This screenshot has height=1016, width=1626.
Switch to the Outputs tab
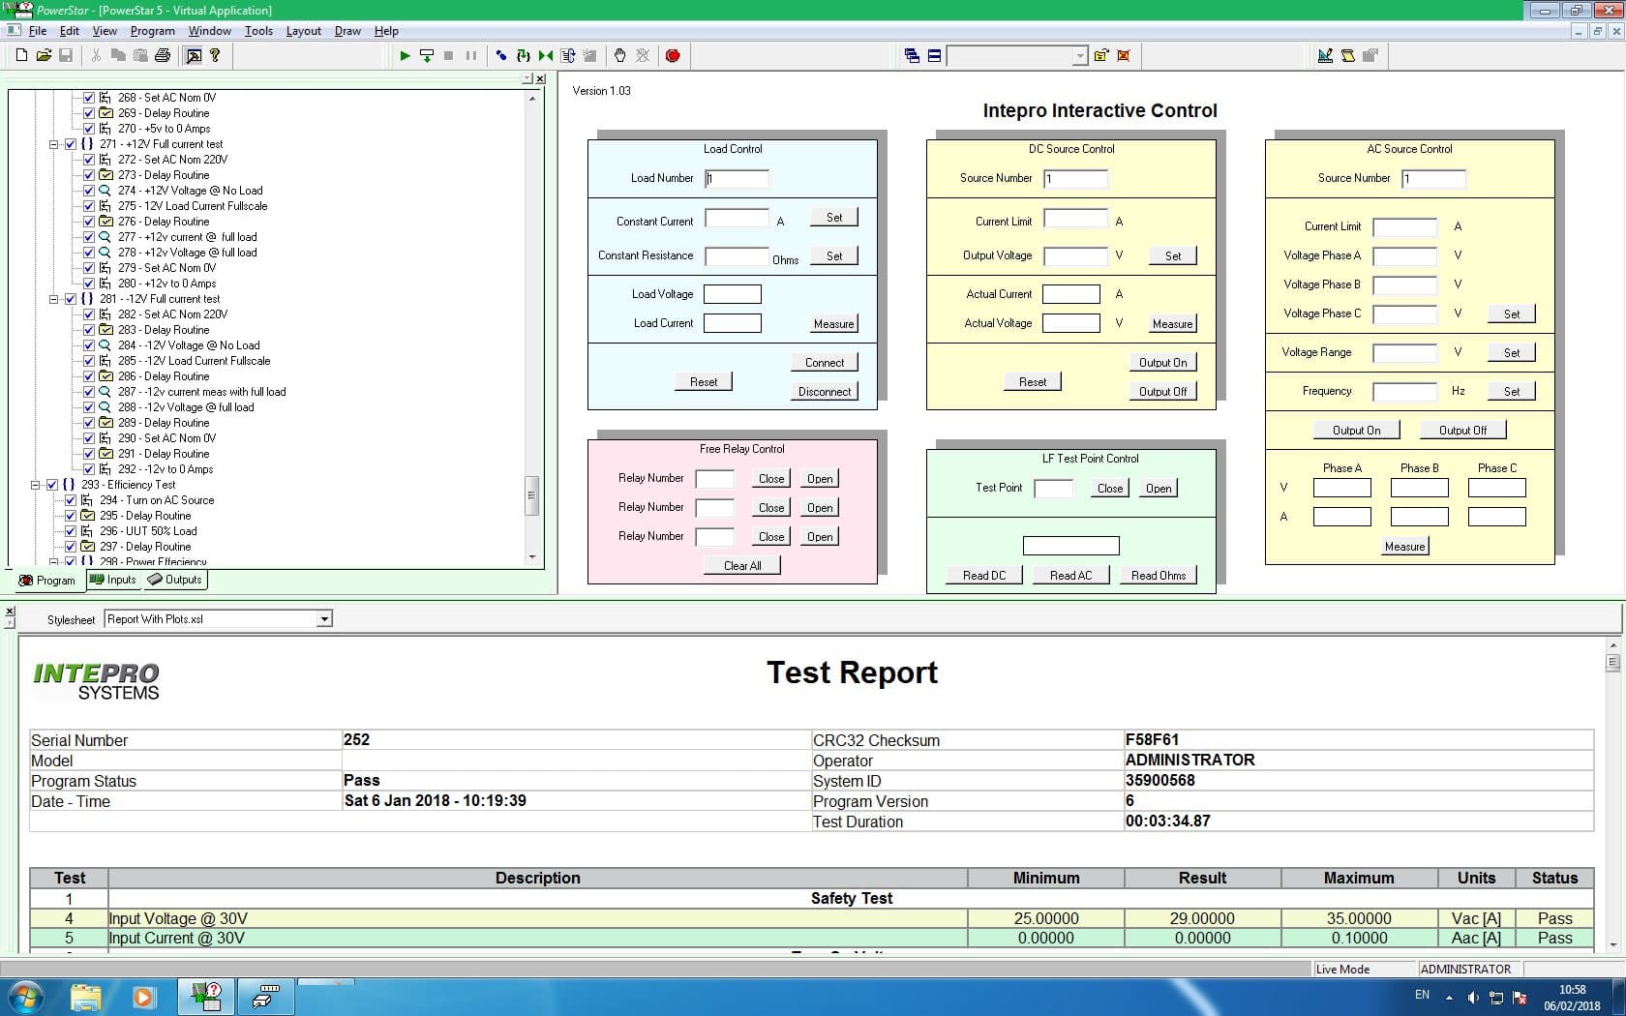[175, 580]
